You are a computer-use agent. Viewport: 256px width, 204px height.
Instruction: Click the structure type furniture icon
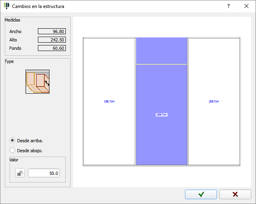(37, 82)
